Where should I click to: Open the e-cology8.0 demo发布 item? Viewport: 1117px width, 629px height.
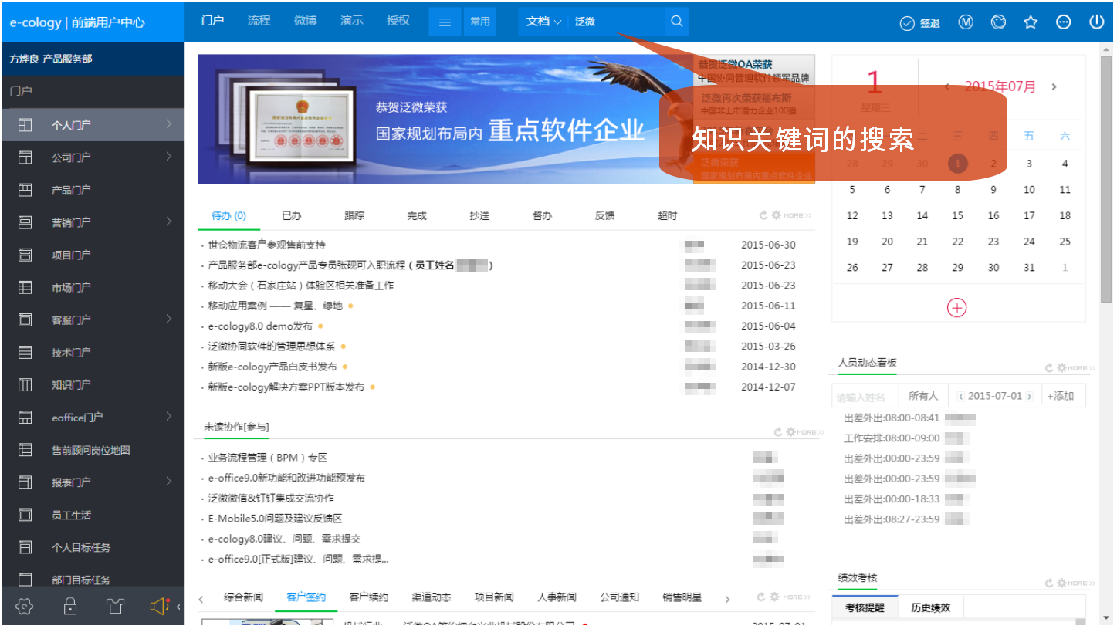260,326
